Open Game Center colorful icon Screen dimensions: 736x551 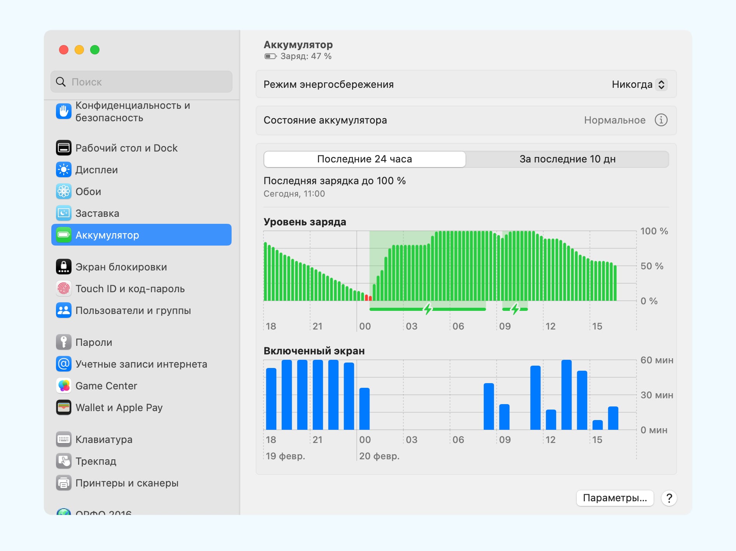click(64, 386)
